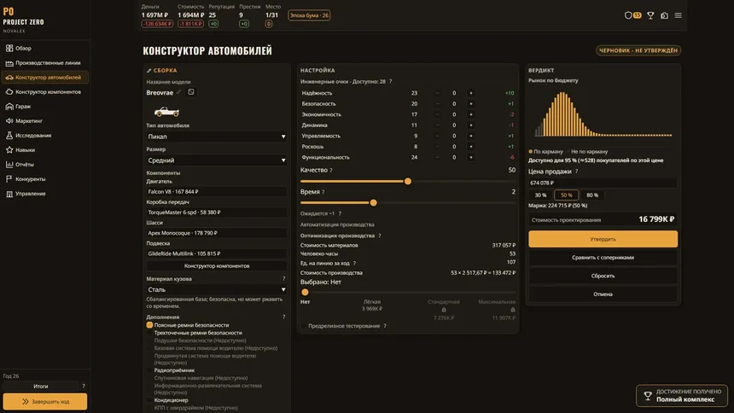Screen dimensions: 734x413
Task: Open help next to Ожидается −1
Action: 340,213
